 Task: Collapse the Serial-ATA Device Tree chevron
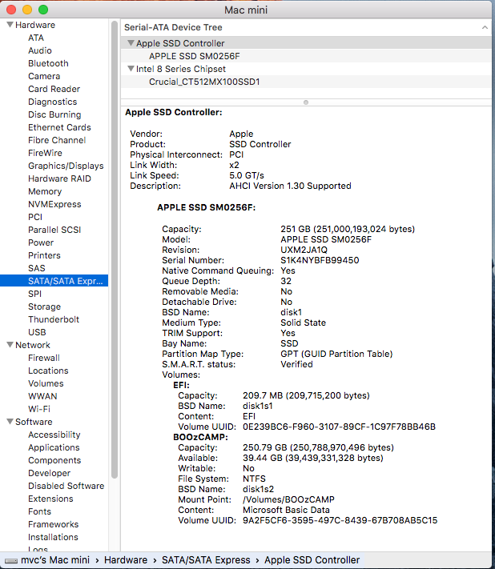[x=485, y=27]
